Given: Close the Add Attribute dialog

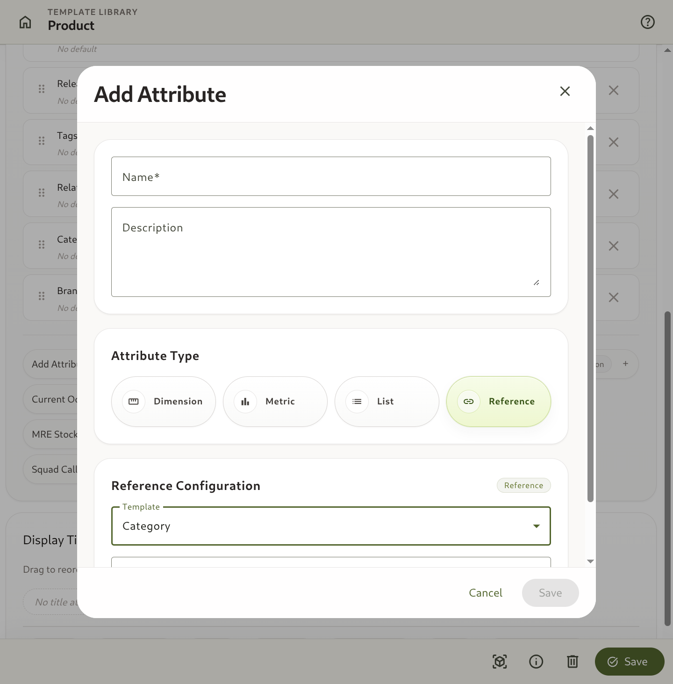Looking at the screenshot, I should (x=565, y=91).
